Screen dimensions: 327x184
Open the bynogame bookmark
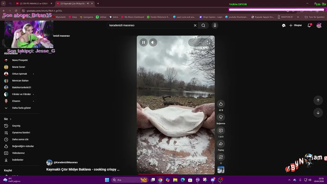click(x=86, y=17)
